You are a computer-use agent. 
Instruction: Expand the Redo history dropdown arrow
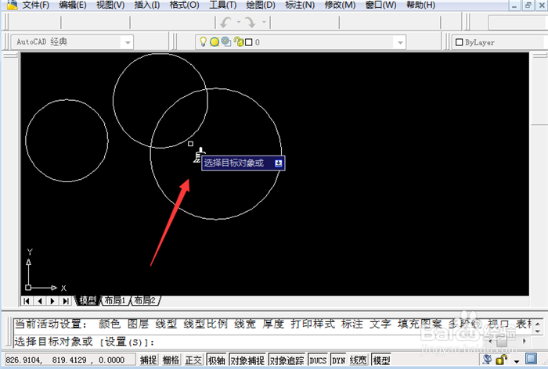(x=264, y=22)
